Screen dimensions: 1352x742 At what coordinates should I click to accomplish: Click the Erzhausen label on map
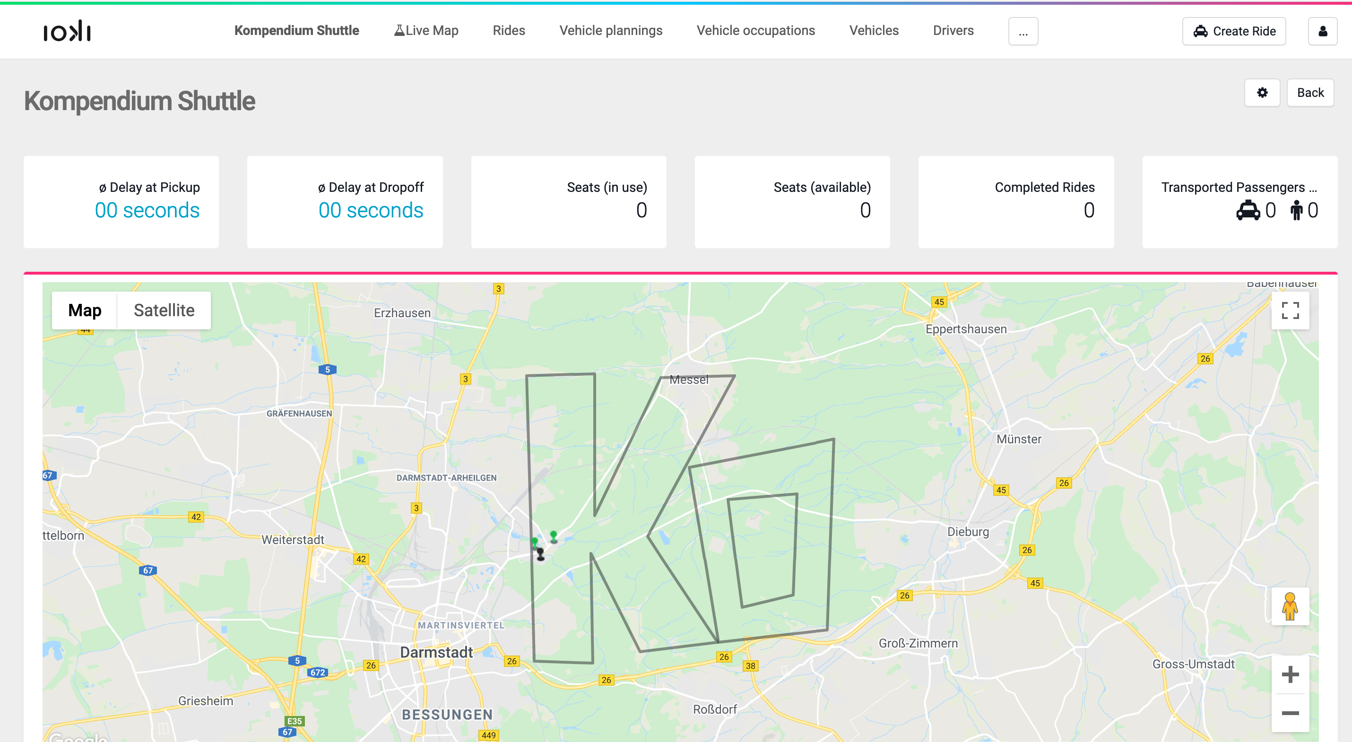point(402,313)
